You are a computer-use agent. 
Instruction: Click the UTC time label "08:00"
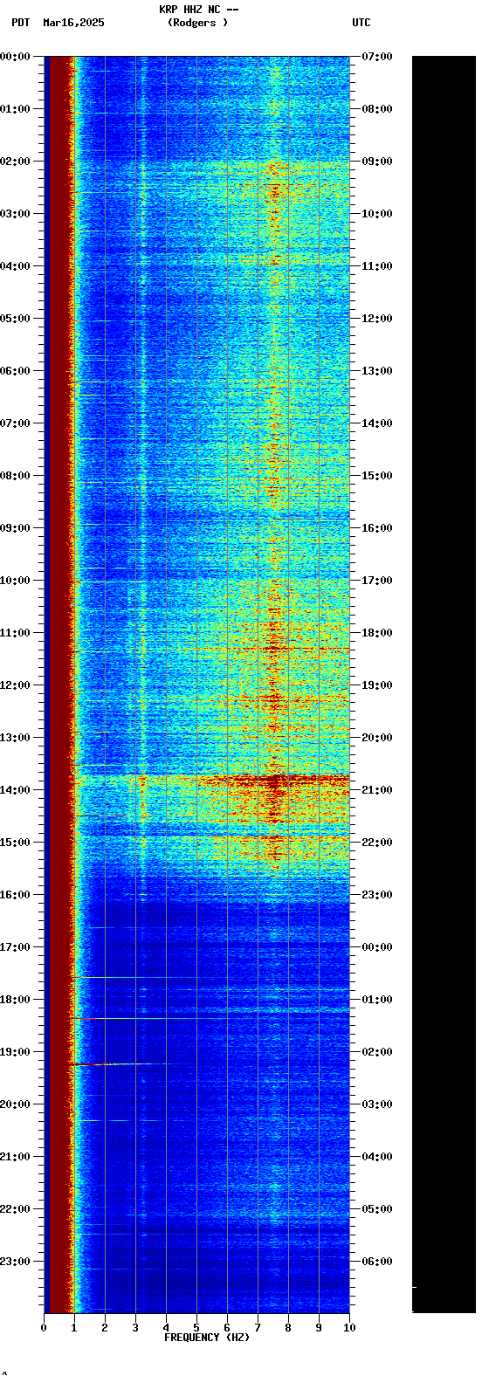(x=377, y=109)
